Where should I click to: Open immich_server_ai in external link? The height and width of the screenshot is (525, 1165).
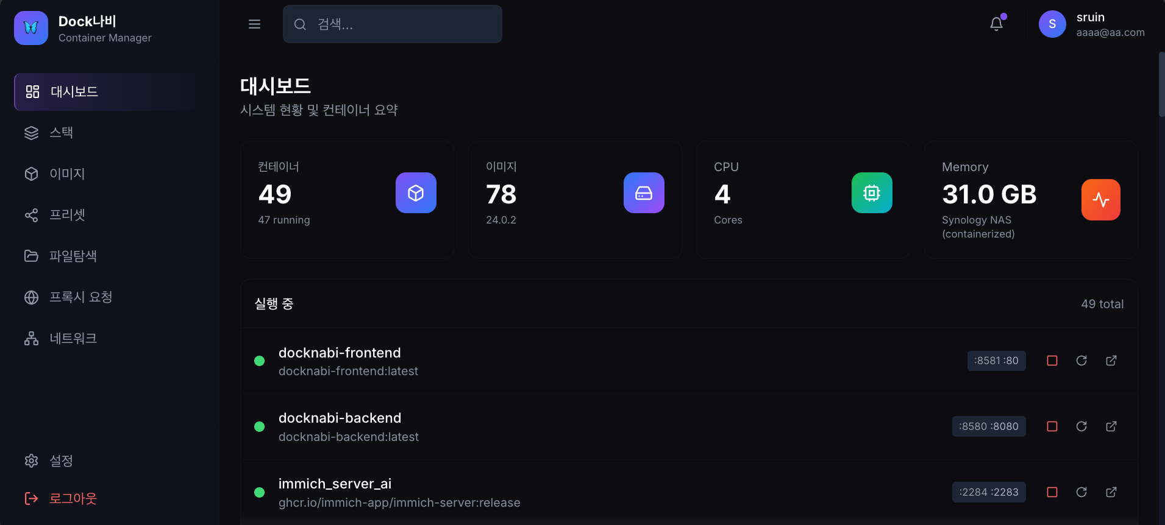[x=1111, y=492]
